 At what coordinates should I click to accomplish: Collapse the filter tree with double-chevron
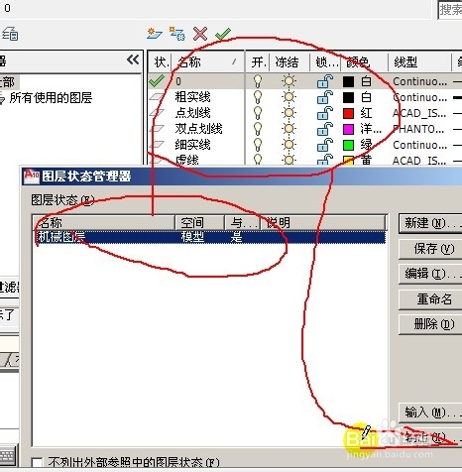[x=133, y=59]
